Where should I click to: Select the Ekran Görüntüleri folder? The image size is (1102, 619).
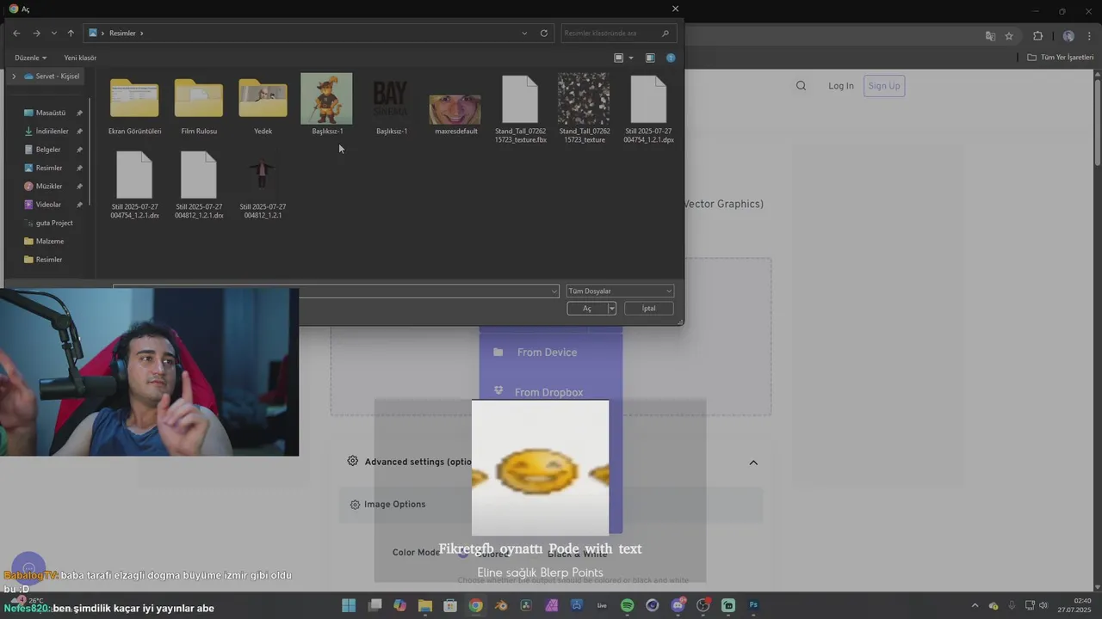point(134,106)
